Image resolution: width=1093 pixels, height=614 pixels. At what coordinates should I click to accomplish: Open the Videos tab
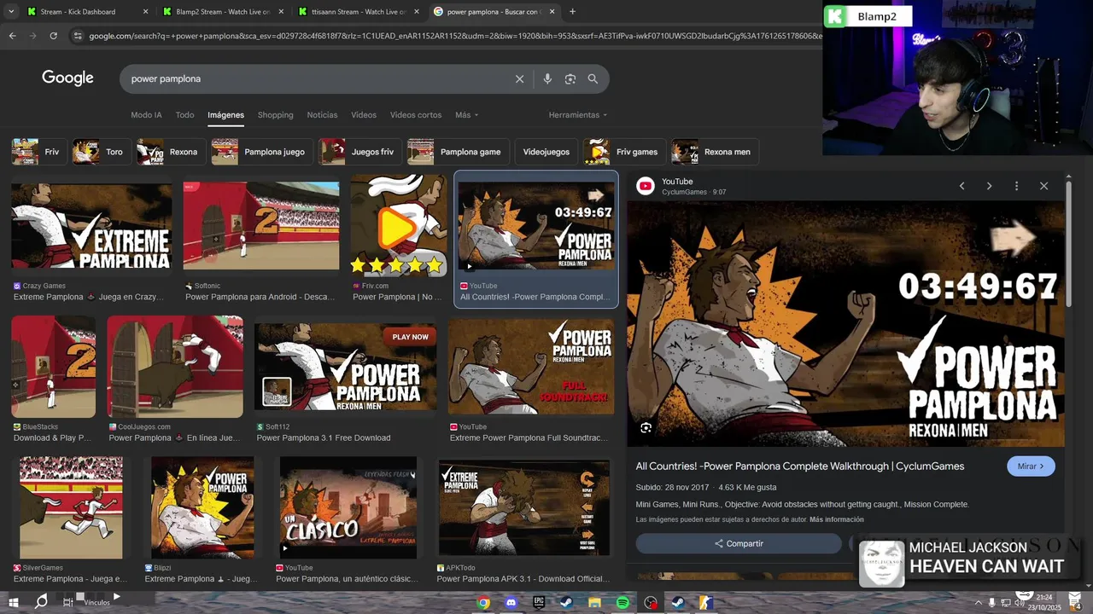[364, 115]
